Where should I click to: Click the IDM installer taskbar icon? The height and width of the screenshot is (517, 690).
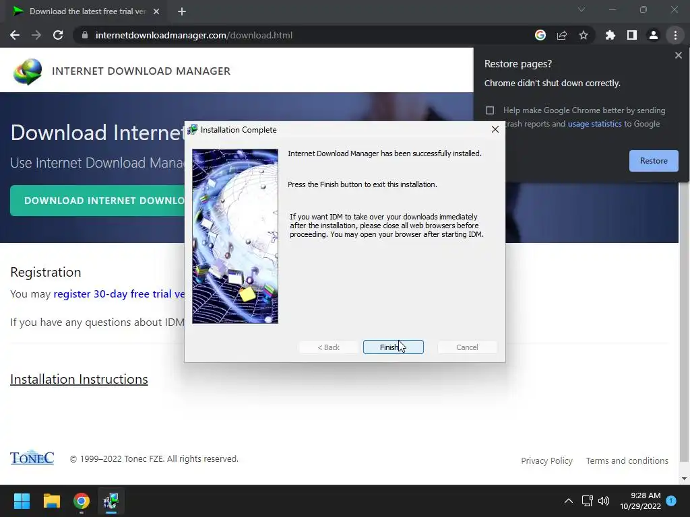tap(111, 501)
